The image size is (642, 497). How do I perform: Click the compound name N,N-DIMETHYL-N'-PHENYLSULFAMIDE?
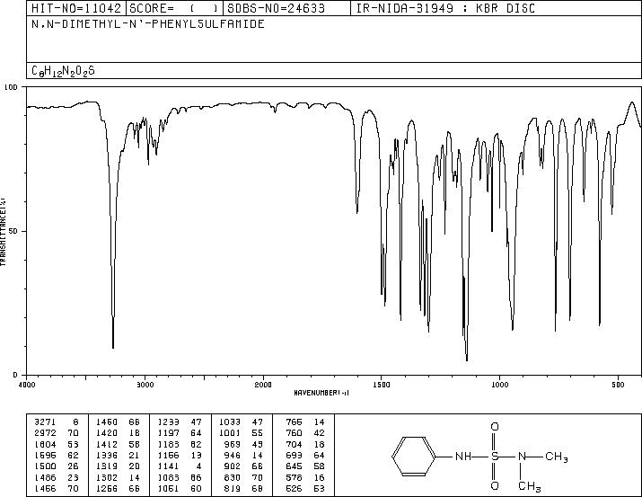coord(148,23)
